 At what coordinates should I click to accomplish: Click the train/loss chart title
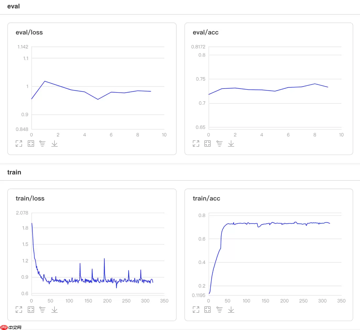[30, 199]
